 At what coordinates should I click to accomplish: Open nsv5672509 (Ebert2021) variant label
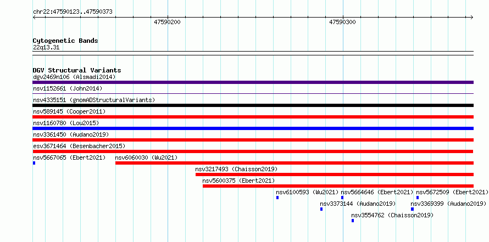(452, 192)
